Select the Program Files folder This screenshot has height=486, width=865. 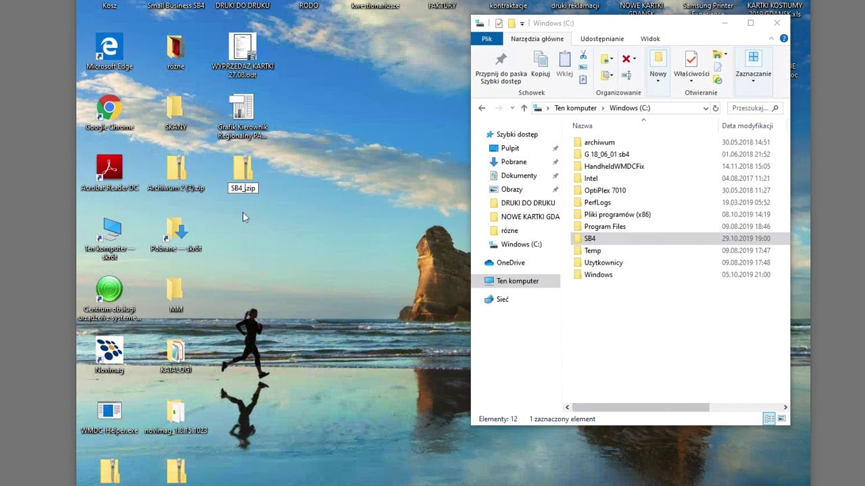coord(605,227)
